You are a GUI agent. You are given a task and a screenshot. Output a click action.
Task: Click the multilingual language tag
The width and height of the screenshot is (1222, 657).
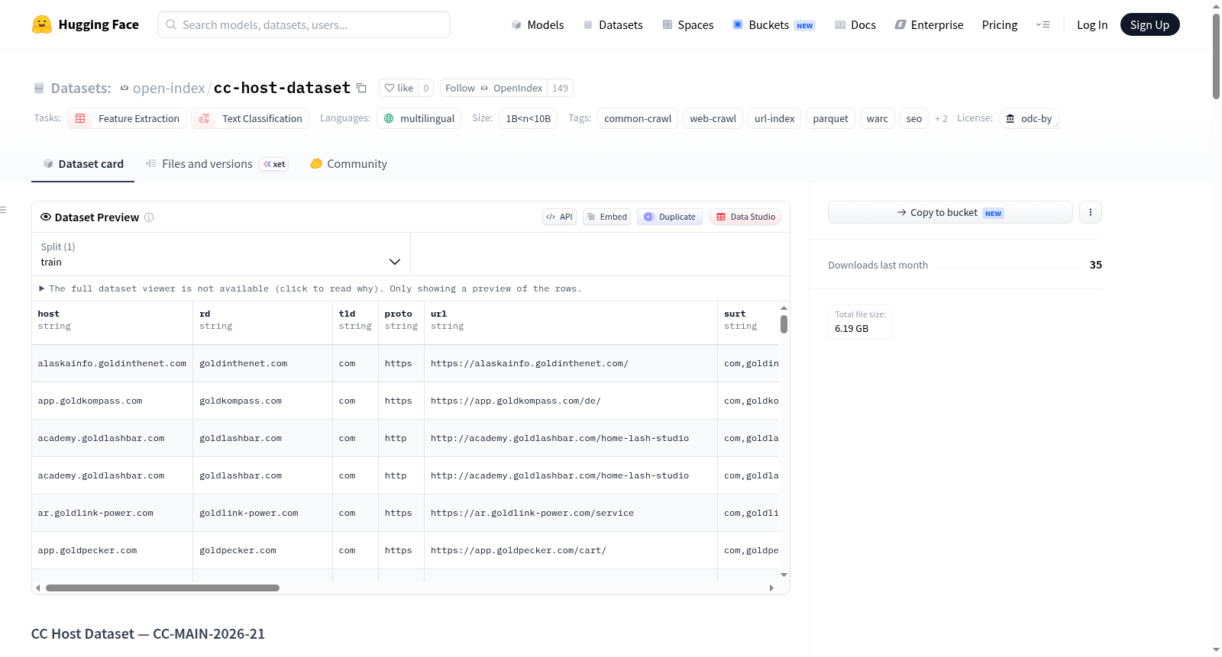click(419, 118)
